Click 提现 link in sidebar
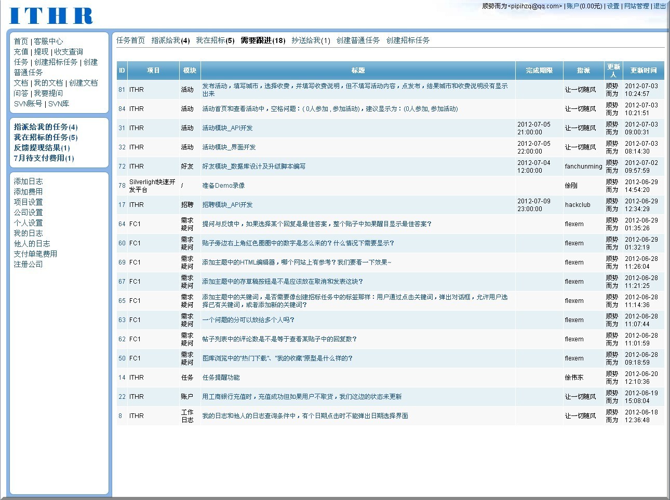670x500 pixels. click(x=41, y=52)
